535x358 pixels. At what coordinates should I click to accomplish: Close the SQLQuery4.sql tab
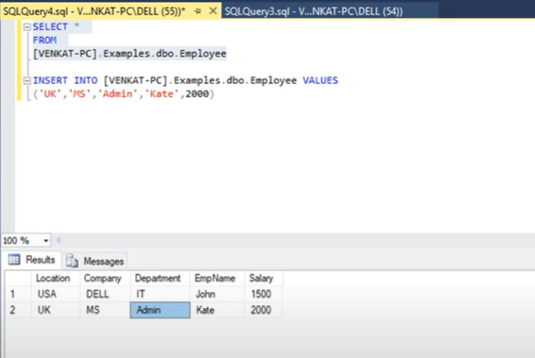pos(213,11)
